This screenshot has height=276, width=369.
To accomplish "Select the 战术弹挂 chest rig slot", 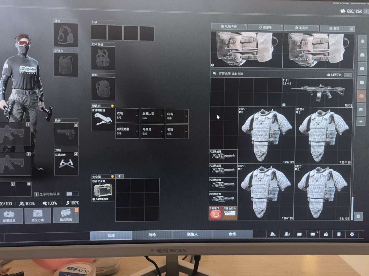I will click(x=103, y=58).
